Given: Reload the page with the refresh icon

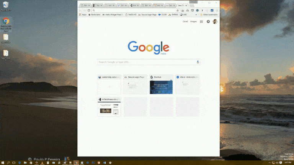Looking at the screenshot, I should click(89, 10).
